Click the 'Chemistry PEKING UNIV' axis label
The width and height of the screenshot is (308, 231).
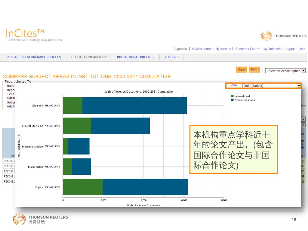coord(46,106)
